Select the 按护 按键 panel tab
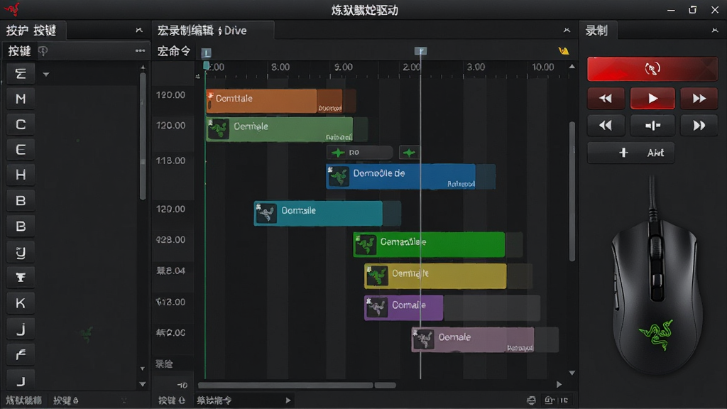The height and width of the screenshot is (409, 727). pos(31,31)
